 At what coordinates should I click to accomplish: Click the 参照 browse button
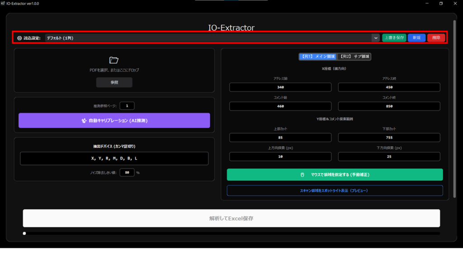pos(114,83)
